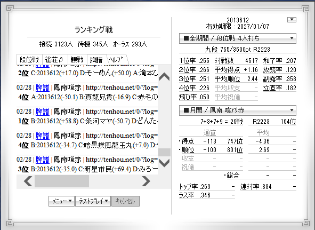Click the 164位 monthly ranking value
Image resolution: width=315 pixels, height=230 pixels.
coord(288,122)
